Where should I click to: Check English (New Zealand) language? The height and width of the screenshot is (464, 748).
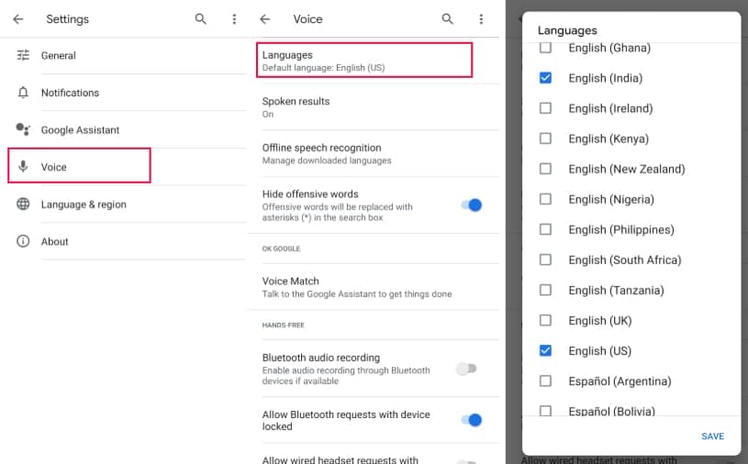pyautogui.click(x=545, y=169)
